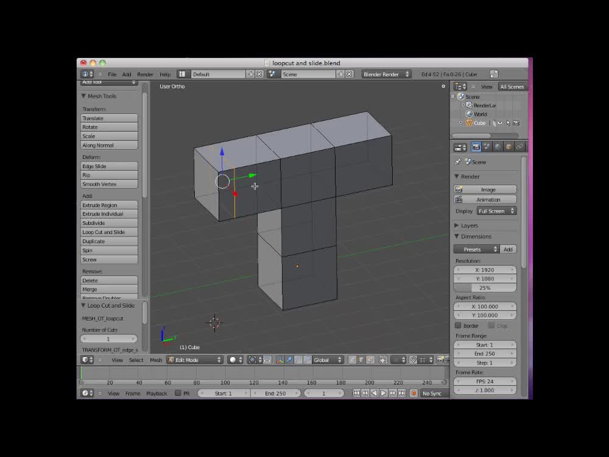Image resolution: width=609 pixels, height=457 pixels.
Task: Click the 25% resolution percentage slider
Action: (485, 288)
